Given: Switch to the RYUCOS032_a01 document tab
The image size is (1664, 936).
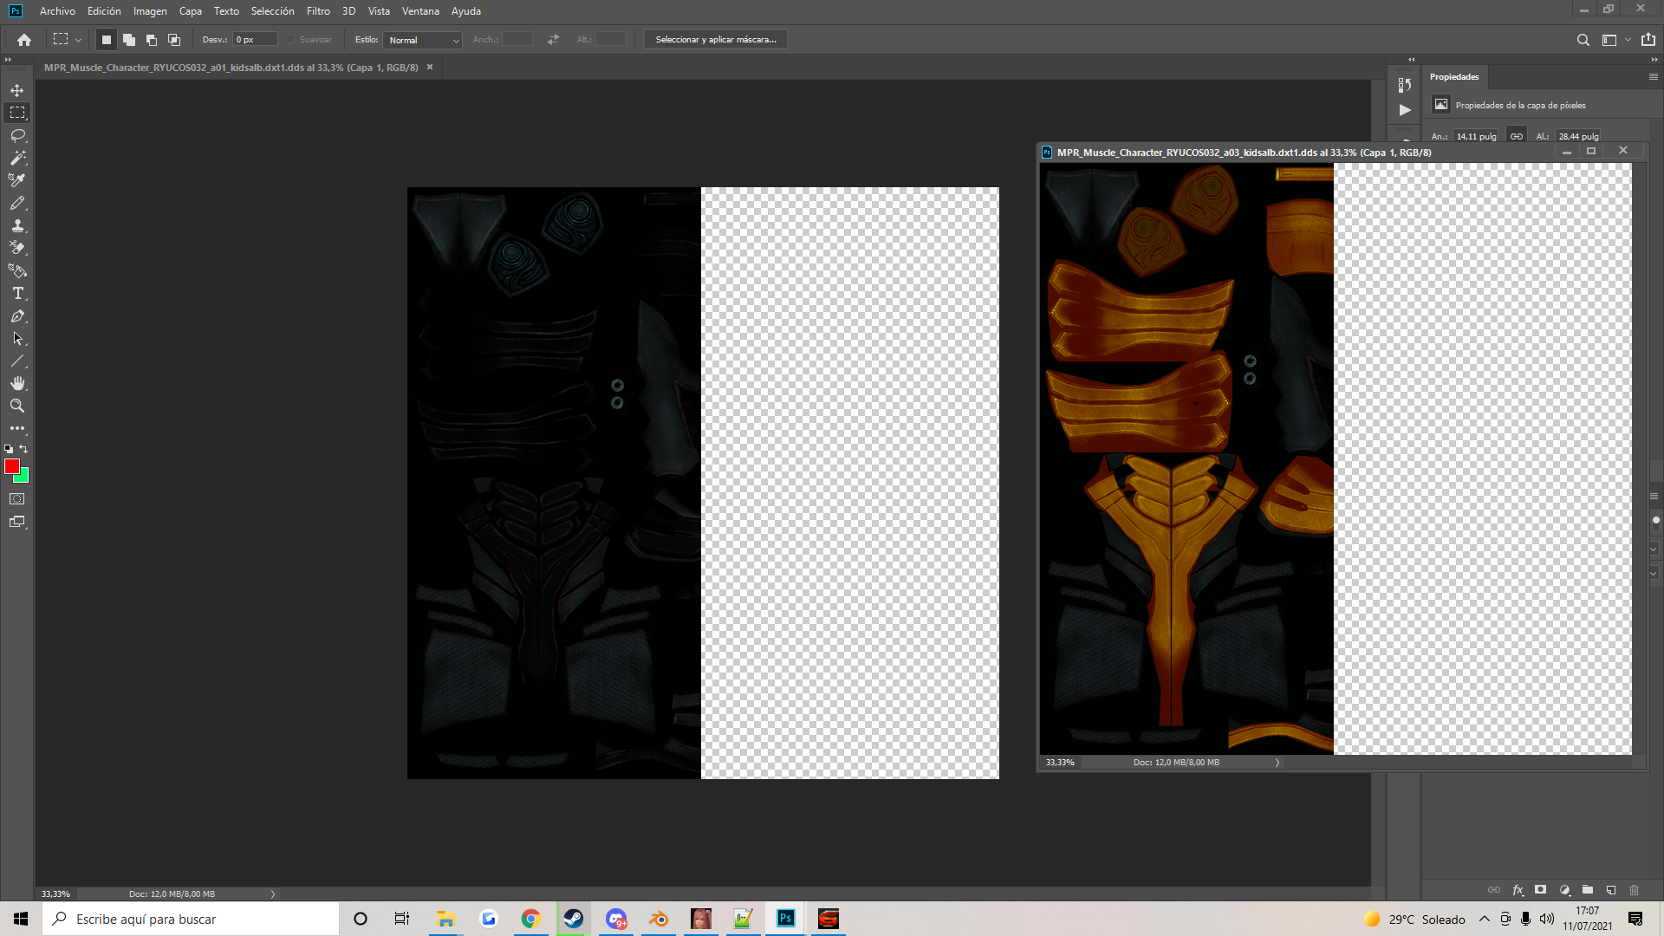Looking at the screenshot, I should (231, 68).
